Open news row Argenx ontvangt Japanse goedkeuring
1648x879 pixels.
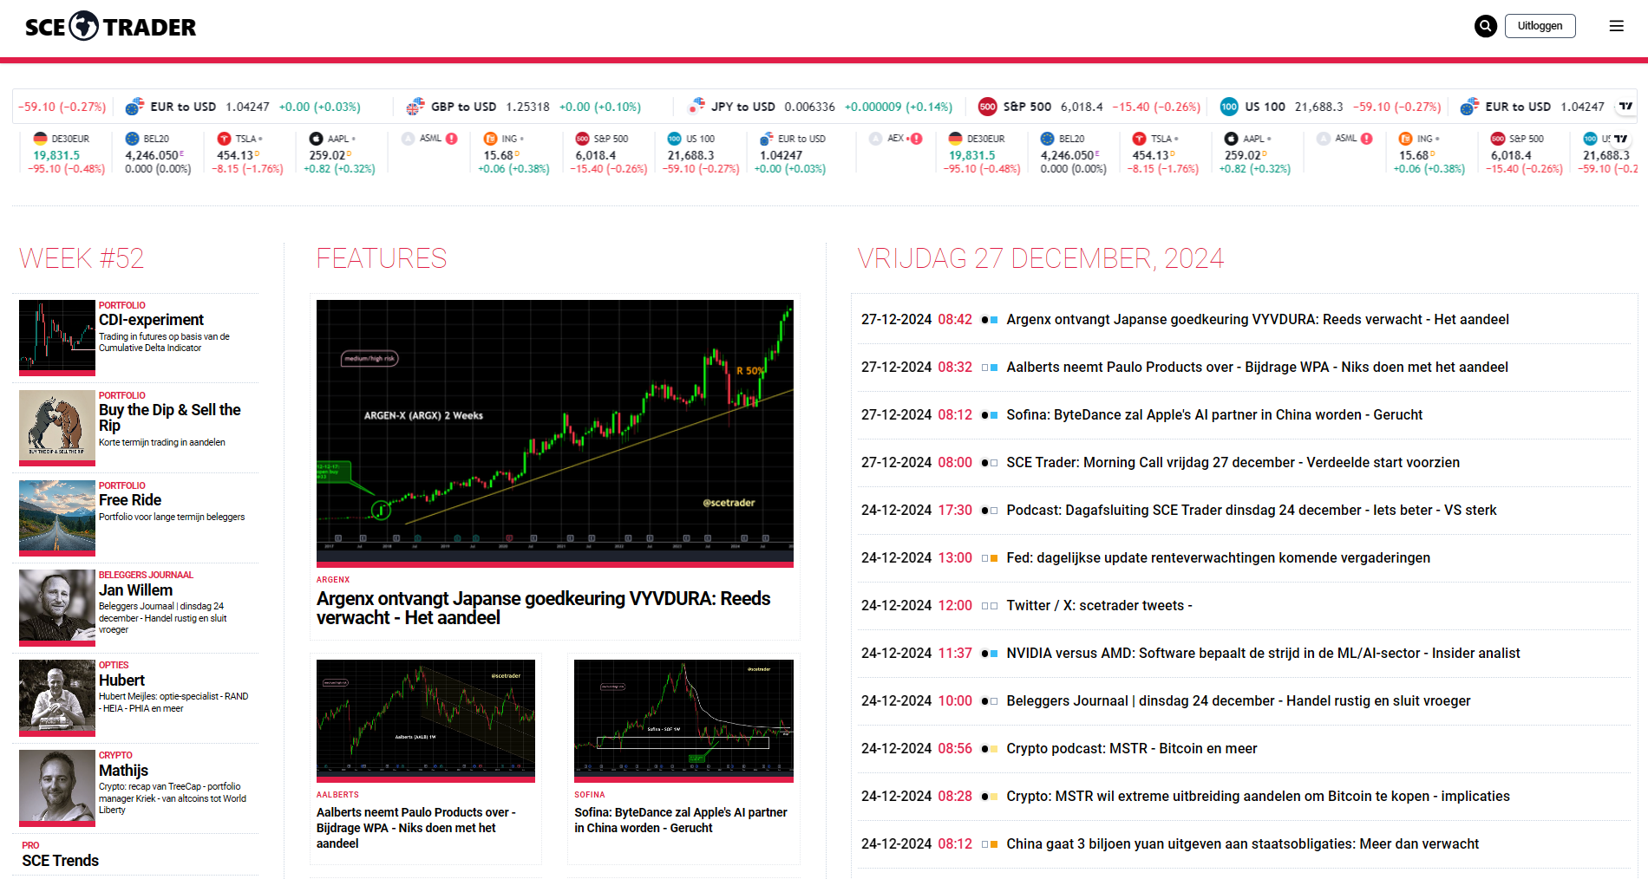pyautogui.click(x=1258, y=320)
